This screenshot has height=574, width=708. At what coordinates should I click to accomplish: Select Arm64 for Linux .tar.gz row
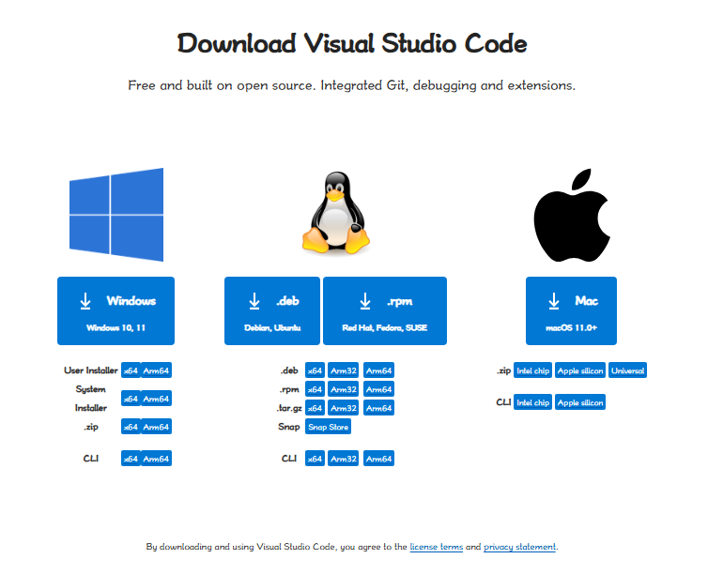378,408
